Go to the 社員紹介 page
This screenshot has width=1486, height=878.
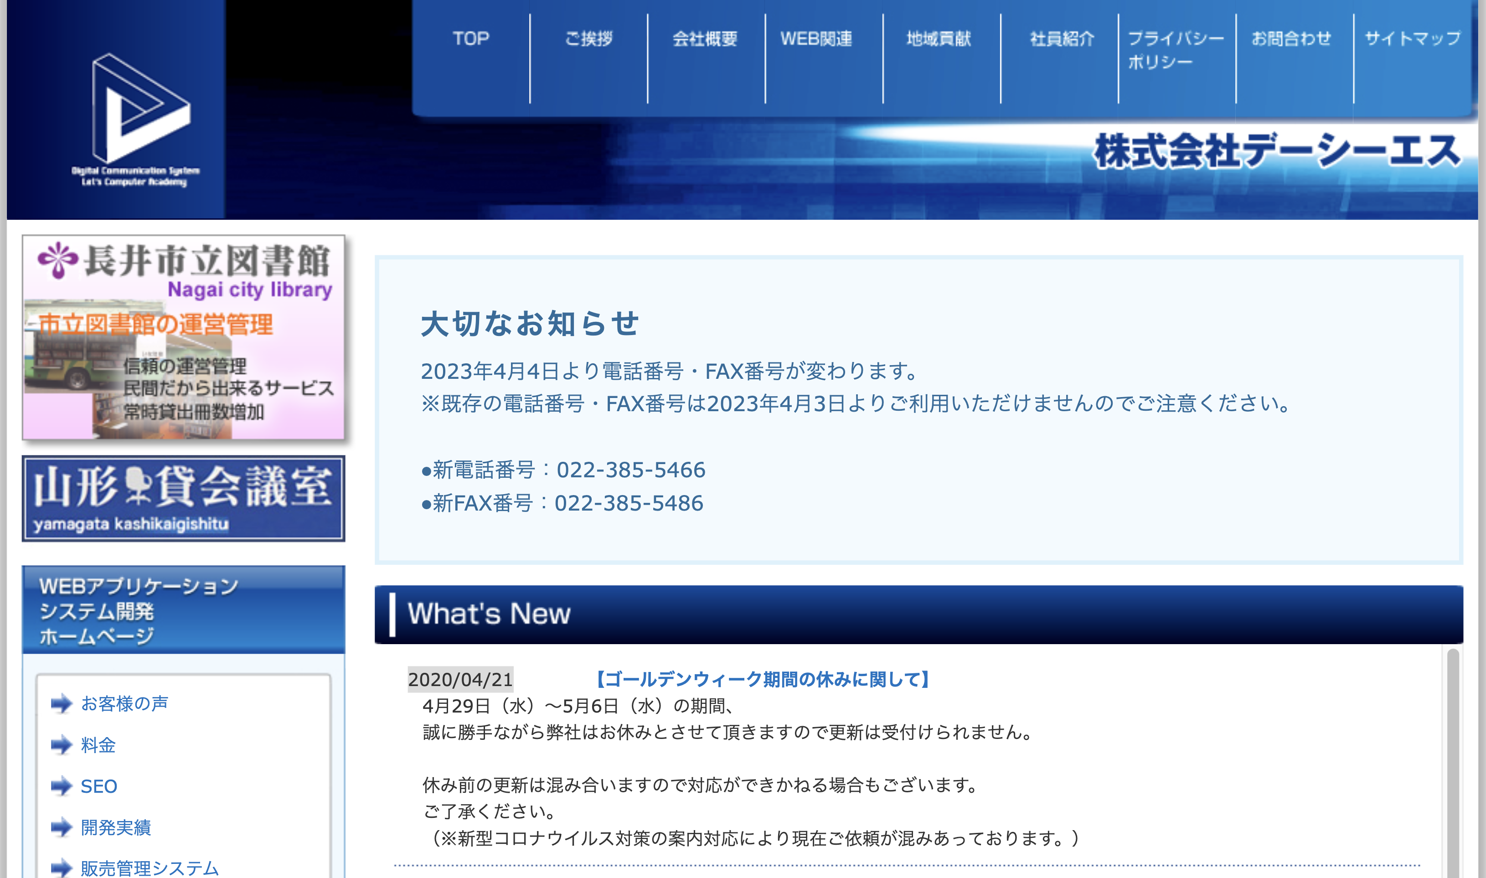1061,38
